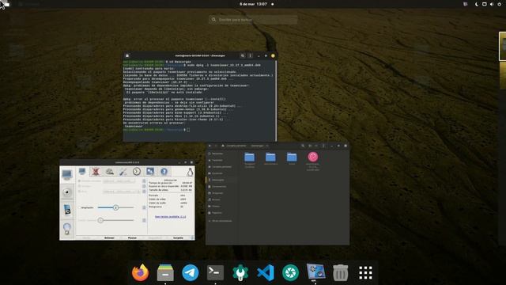The width and height of the screenshot is (506, 285).
Task: Open the teal camera shutter dock app
Action: click(290, 272)
